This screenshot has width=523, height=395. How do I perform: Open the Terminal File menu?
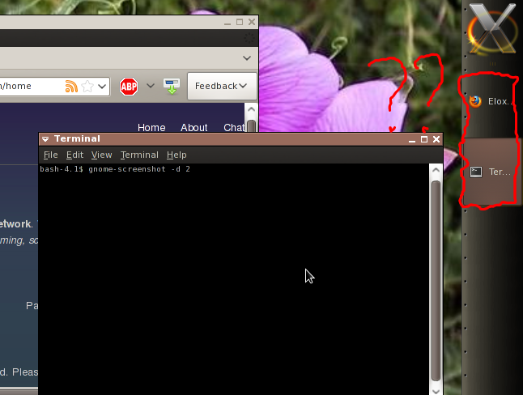point(51,155)
